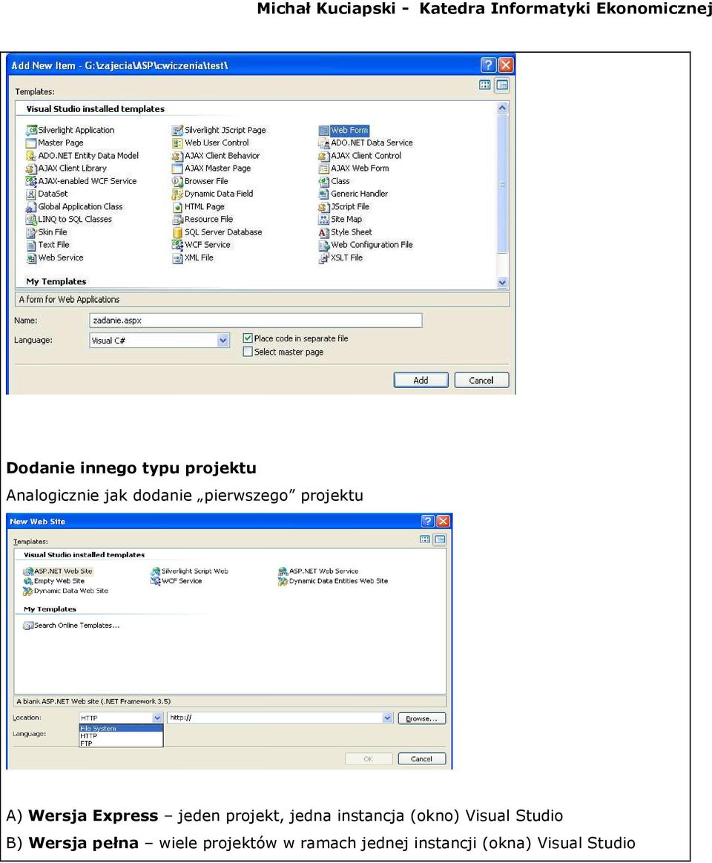The width and height of the screenshot is (712, 863).
Task: Choose Web Configuration File template
Action: tap(366, 245)
